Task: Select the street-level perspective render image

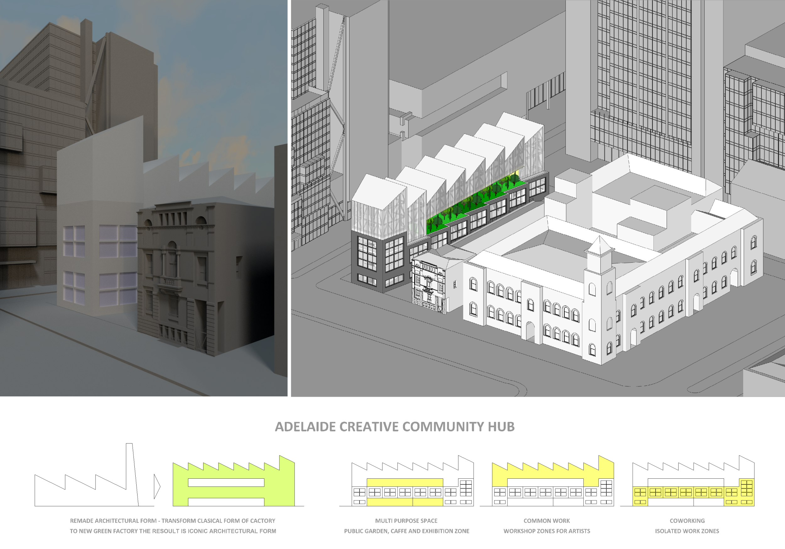Action: click(143, 198)
